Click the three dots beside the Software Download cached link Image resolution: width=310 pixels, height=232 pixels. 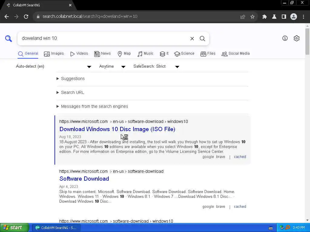click(x=229, y=207)
